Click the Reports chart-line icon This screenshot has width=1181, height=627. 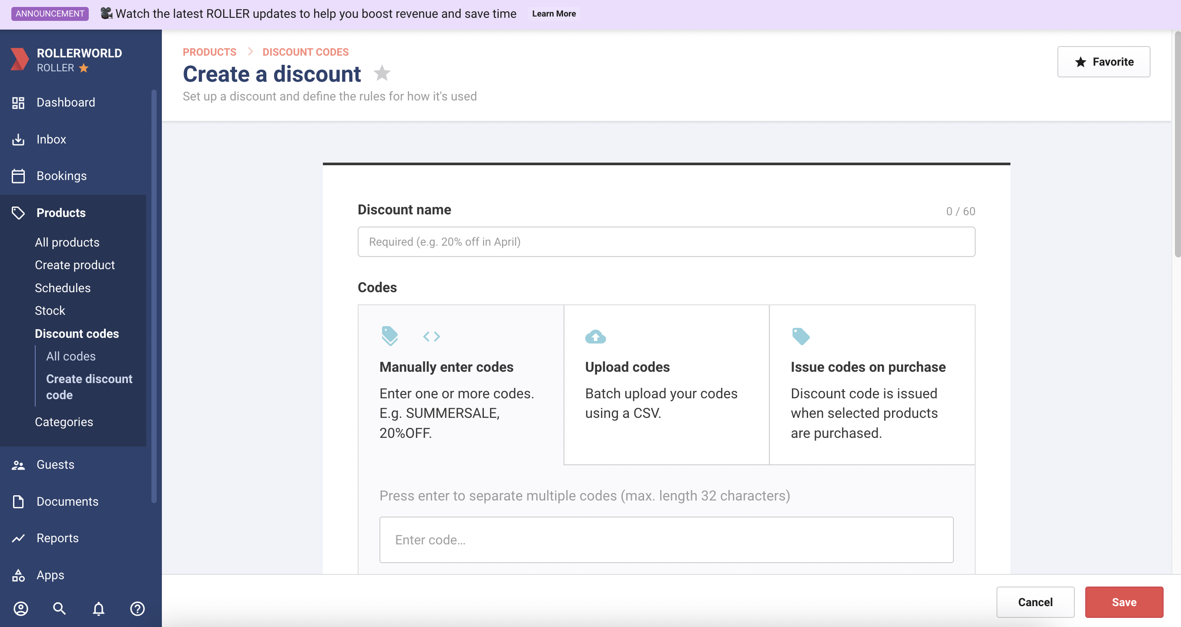coord(18,538)
